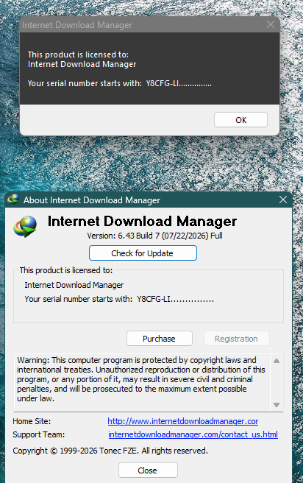Image resolution: width=303 pixels, height=483 pixels.
Task: Open the Home Site internetdownloadmanager link
Action: tap(182, 421)
